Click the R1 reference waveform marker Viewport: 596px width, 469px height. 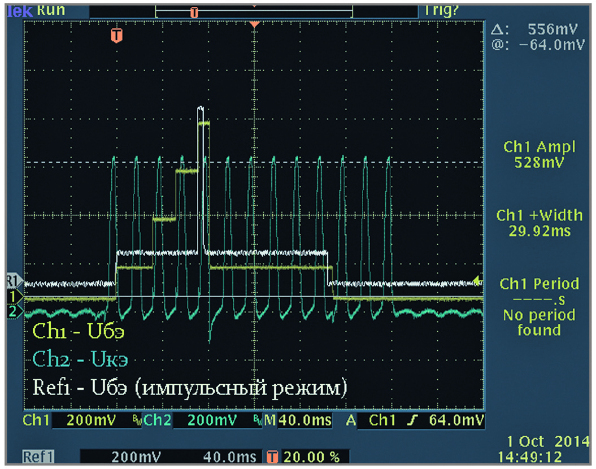pyautogui.click(x=12, y=280)
